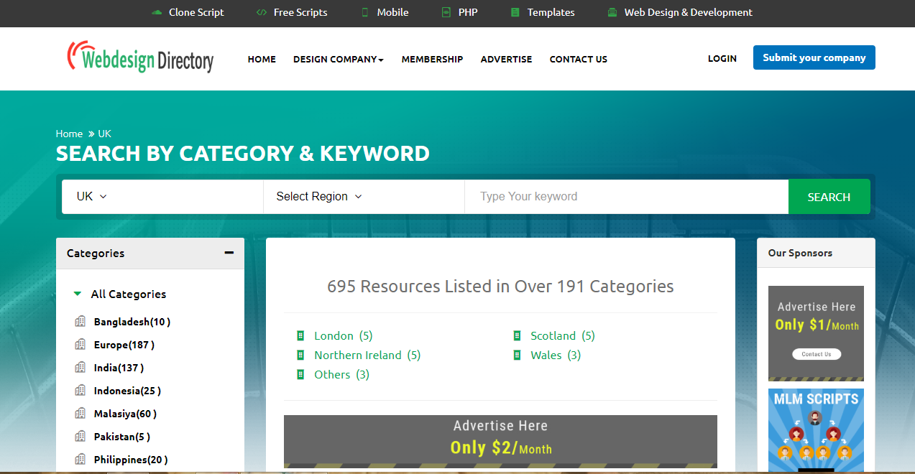Select the code icon next to Free Scripts
915x474 pixels.
[260, 12]
